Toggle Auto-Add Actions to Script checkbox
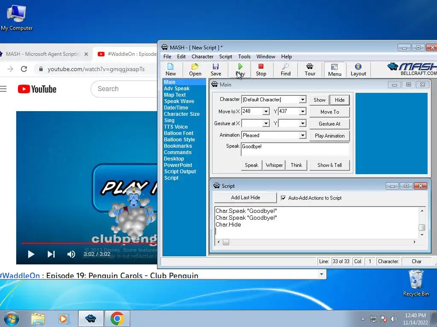 pyautogui.click(x=283, y=198)
